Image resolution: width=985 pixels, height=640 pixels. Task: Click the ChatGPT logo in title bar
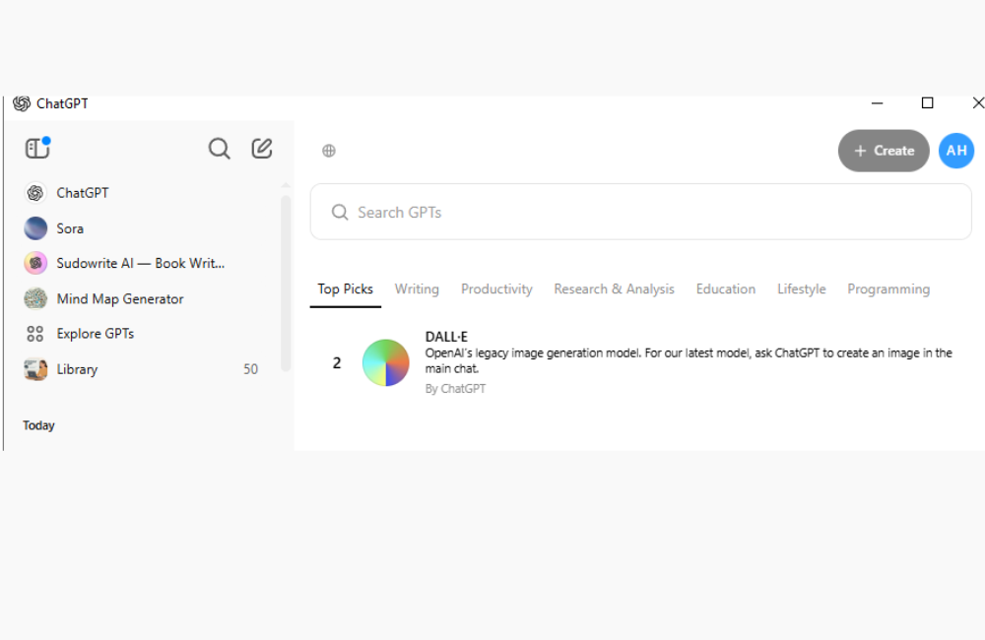click(x=22, y=103)
